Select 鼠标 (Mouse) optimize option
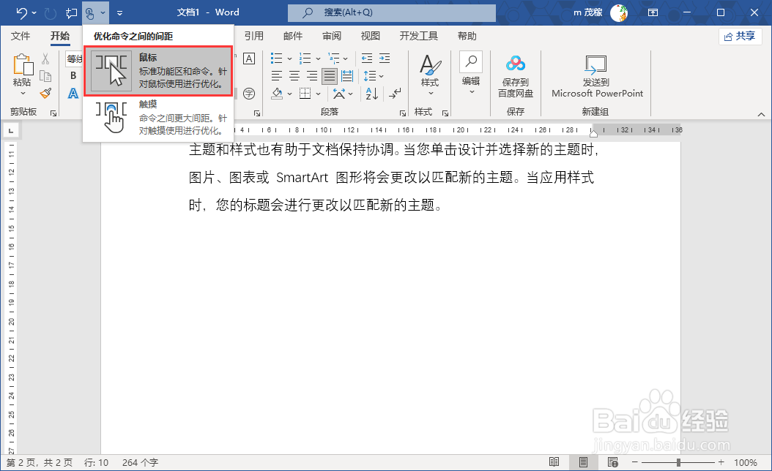772x471 pixels. pos(157,69)
